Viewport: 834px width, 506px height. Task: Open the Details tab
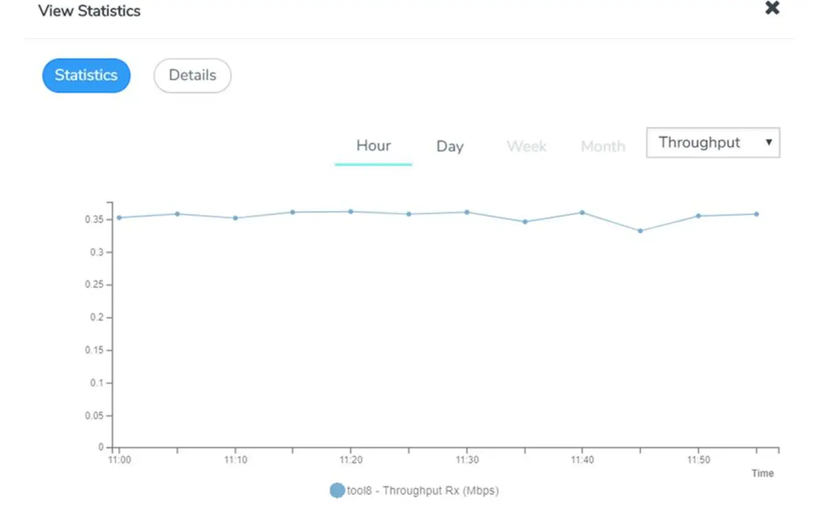click(x=192, y=75)
